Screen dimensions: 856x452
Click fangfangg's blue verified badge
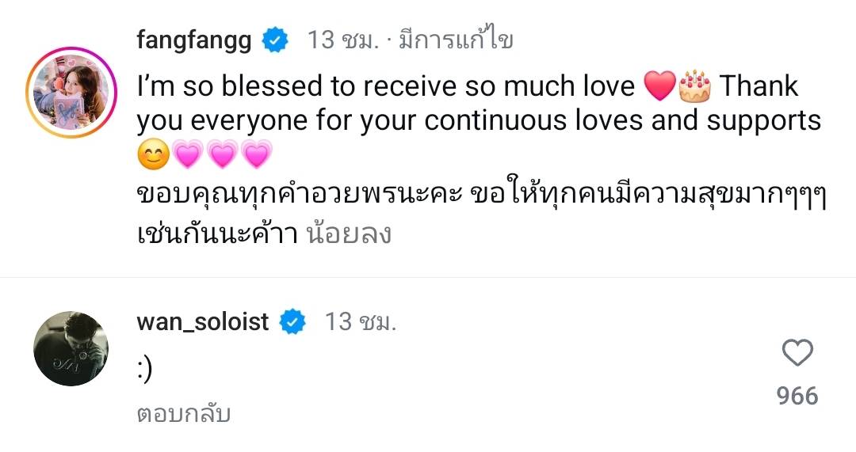(275, 40)
